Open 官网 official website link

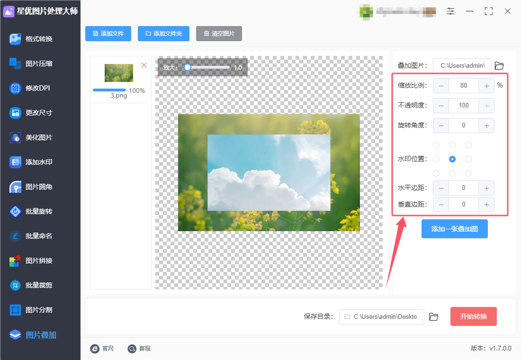[102, 348]
